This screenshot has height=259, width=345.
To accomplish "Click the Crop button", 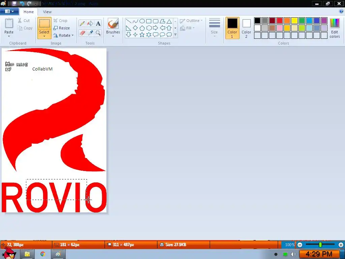I will (61, 21).
